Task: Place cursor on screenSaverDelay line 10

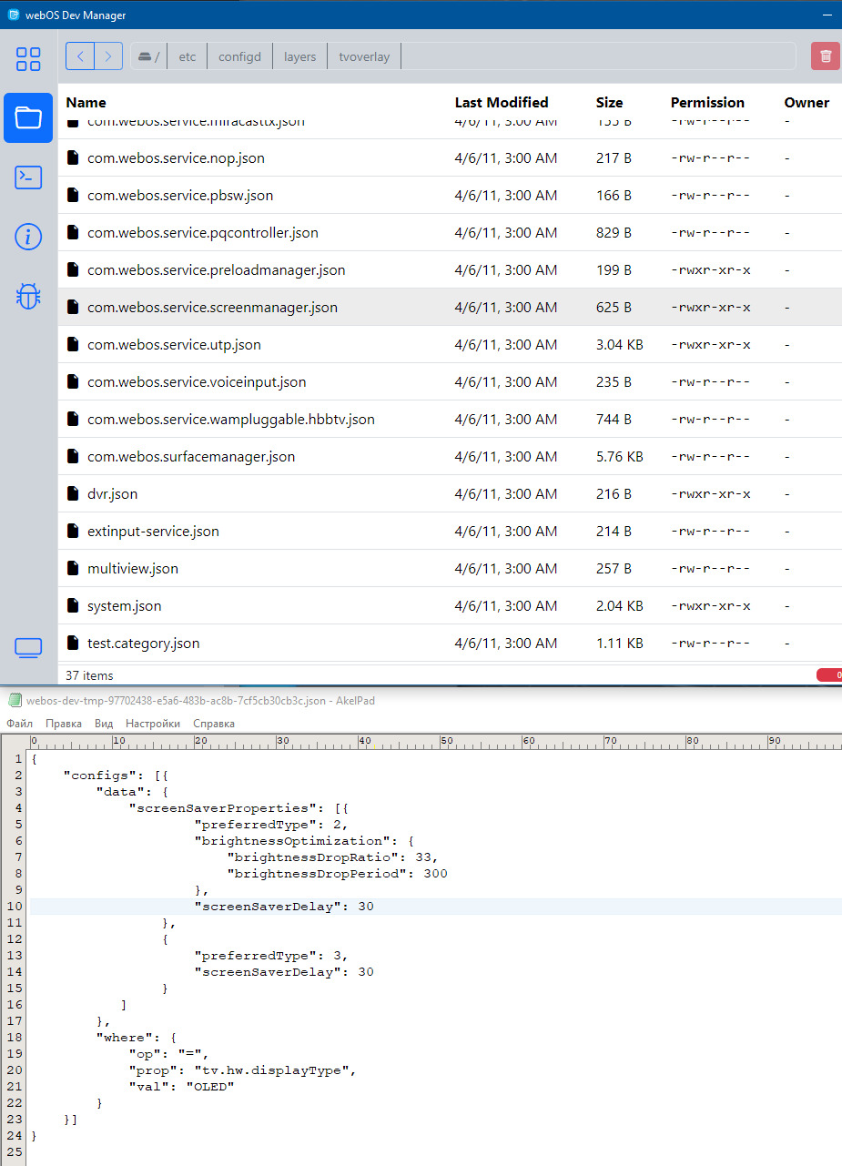Action: tap(284, 907)
